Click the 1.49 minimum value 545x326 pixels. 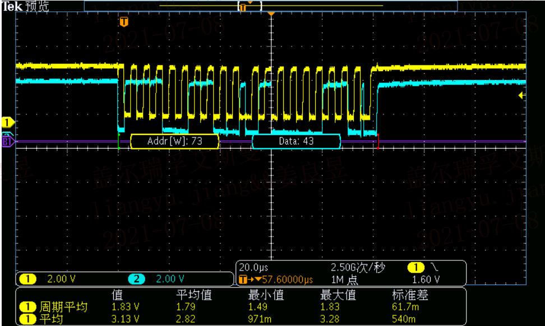[x=257, y=307]
